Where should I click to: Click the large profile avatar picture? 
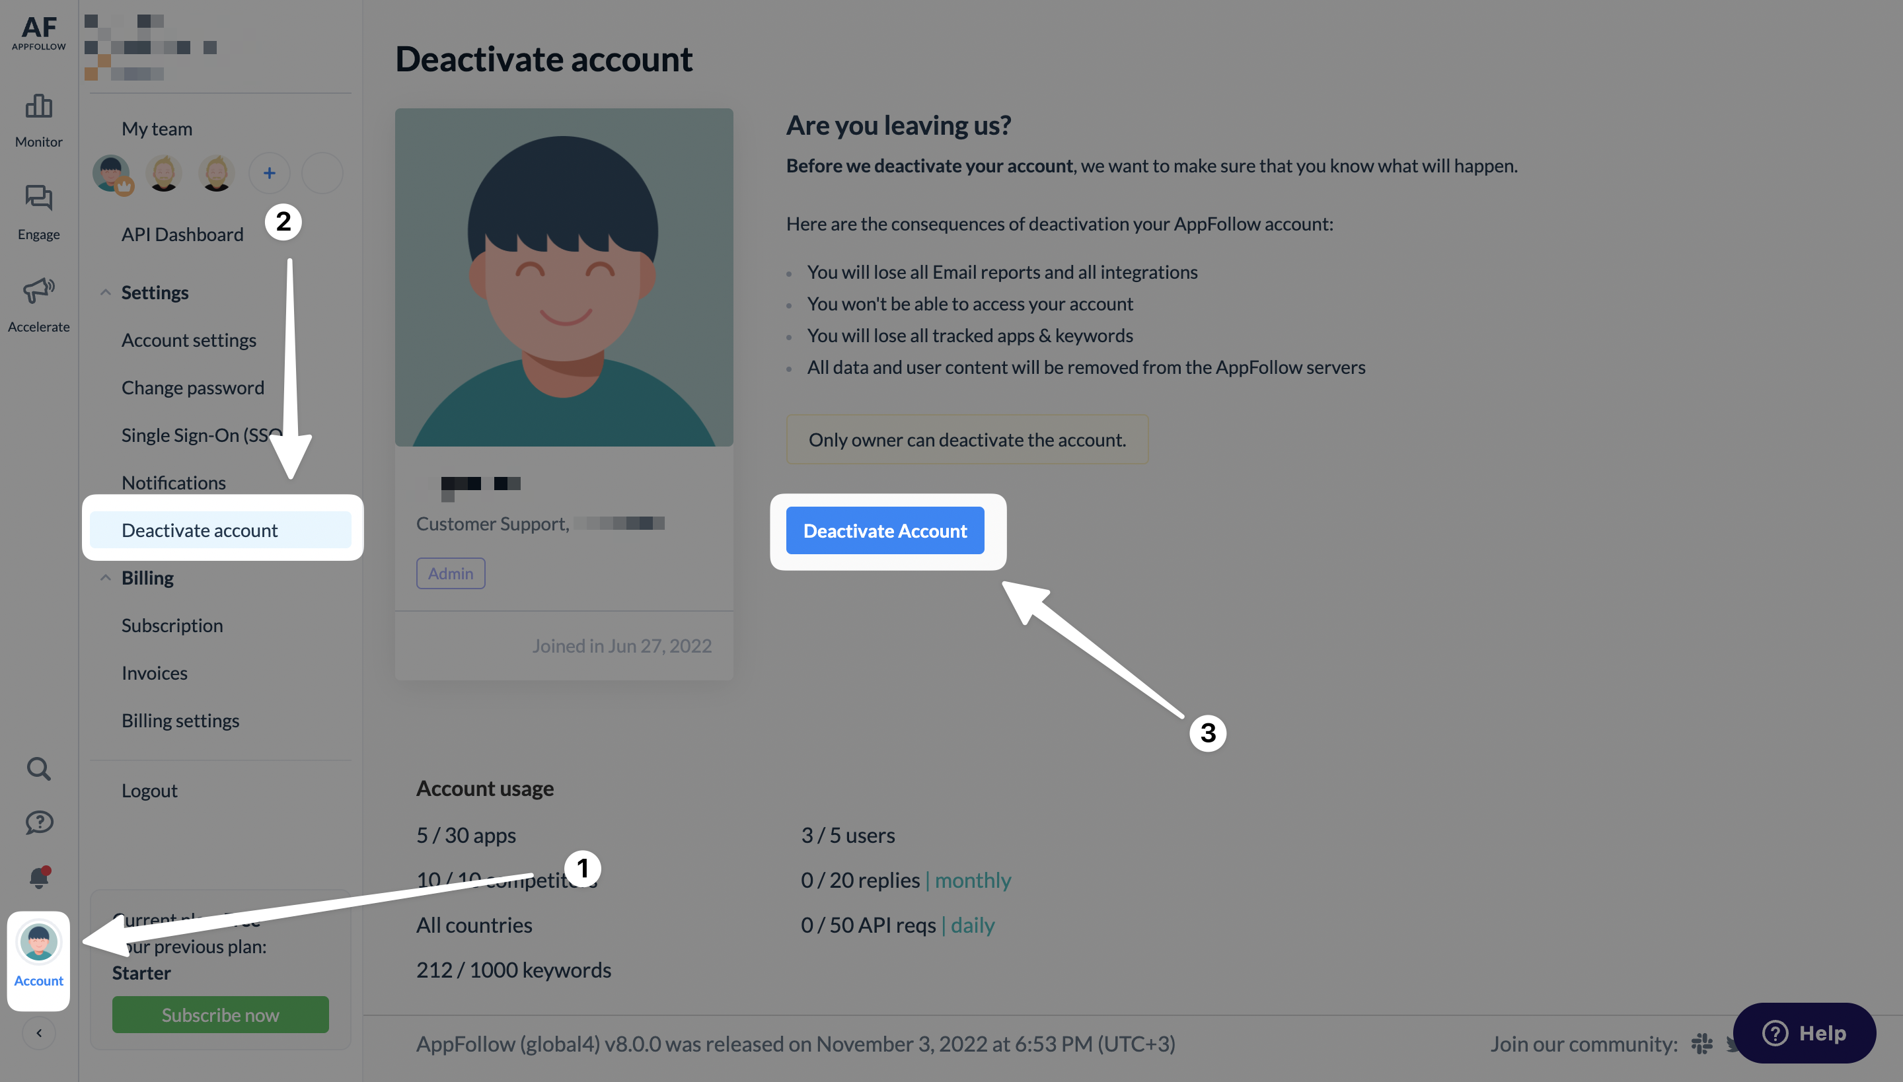[x=564, y=277]
